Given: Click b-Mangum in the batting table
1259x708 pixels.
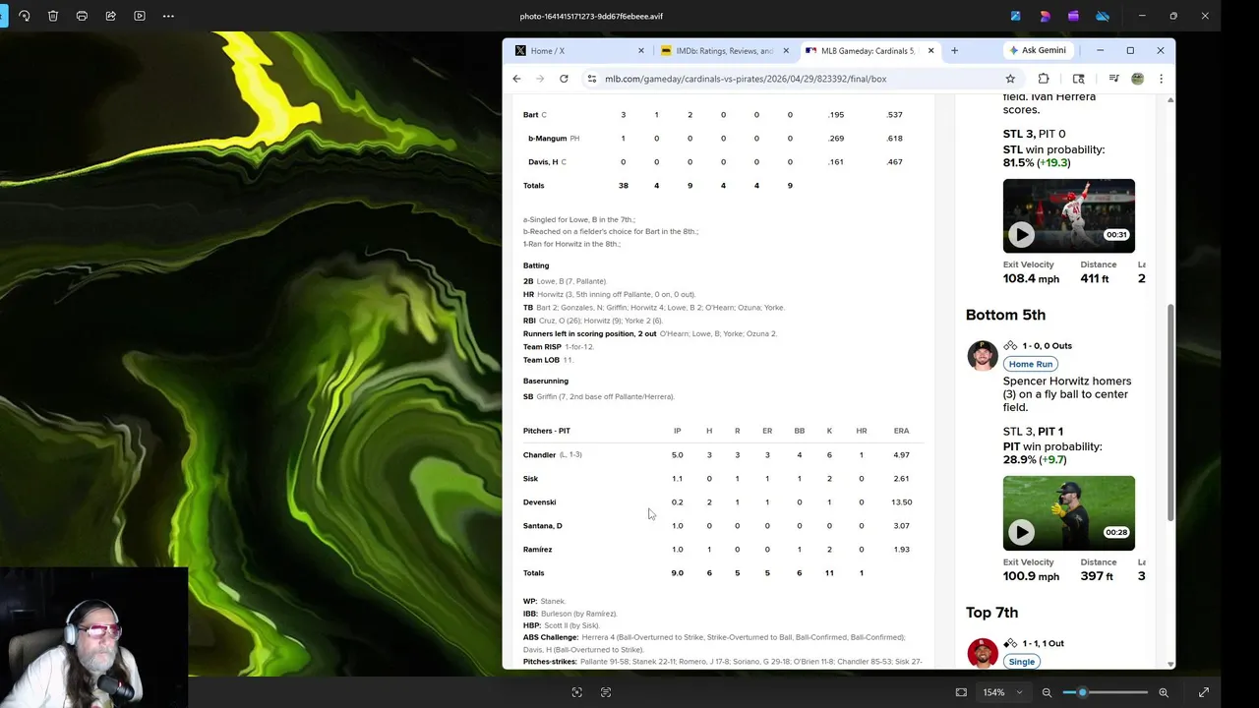Looking at the screenshot, I should 547,138.
